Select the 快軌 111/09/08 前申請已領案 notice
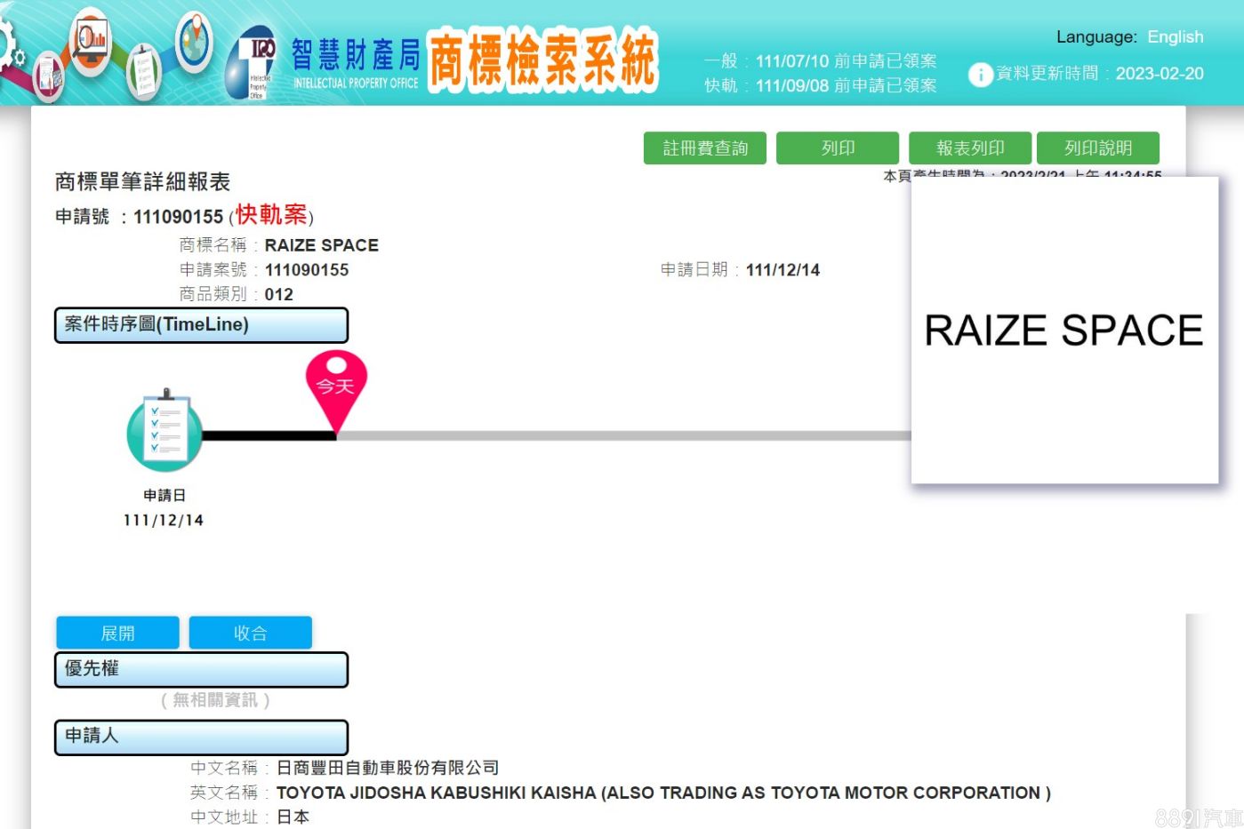This screenshot has width=1244, height=829. pos(821,85)
